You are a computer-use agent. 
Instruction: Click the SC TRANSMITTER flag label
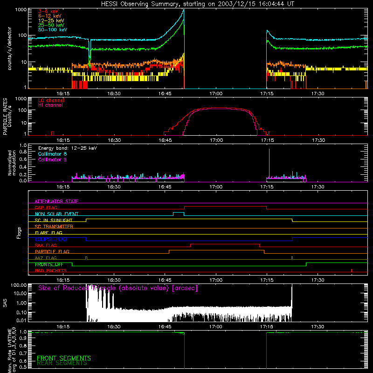click(54, 226)
